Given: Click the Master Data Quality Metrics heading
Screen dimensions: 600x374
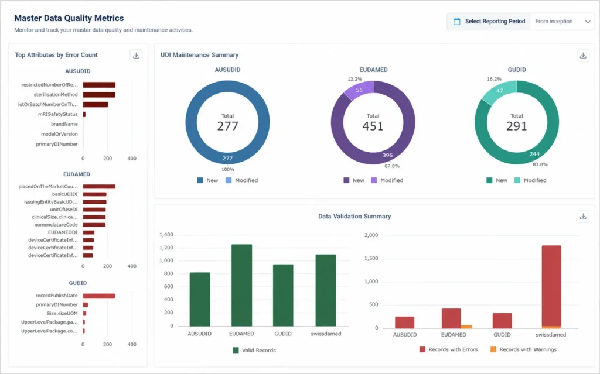Looking at the screenshot, I should (x=69, y=18).
